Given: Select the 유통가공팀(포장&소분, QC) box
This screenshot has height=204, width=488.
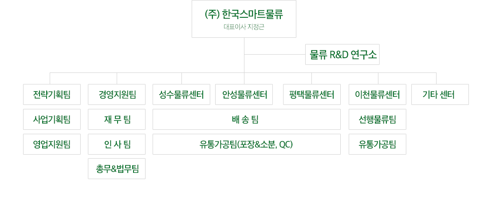Looking at the screenshot, I should point(246,144).
